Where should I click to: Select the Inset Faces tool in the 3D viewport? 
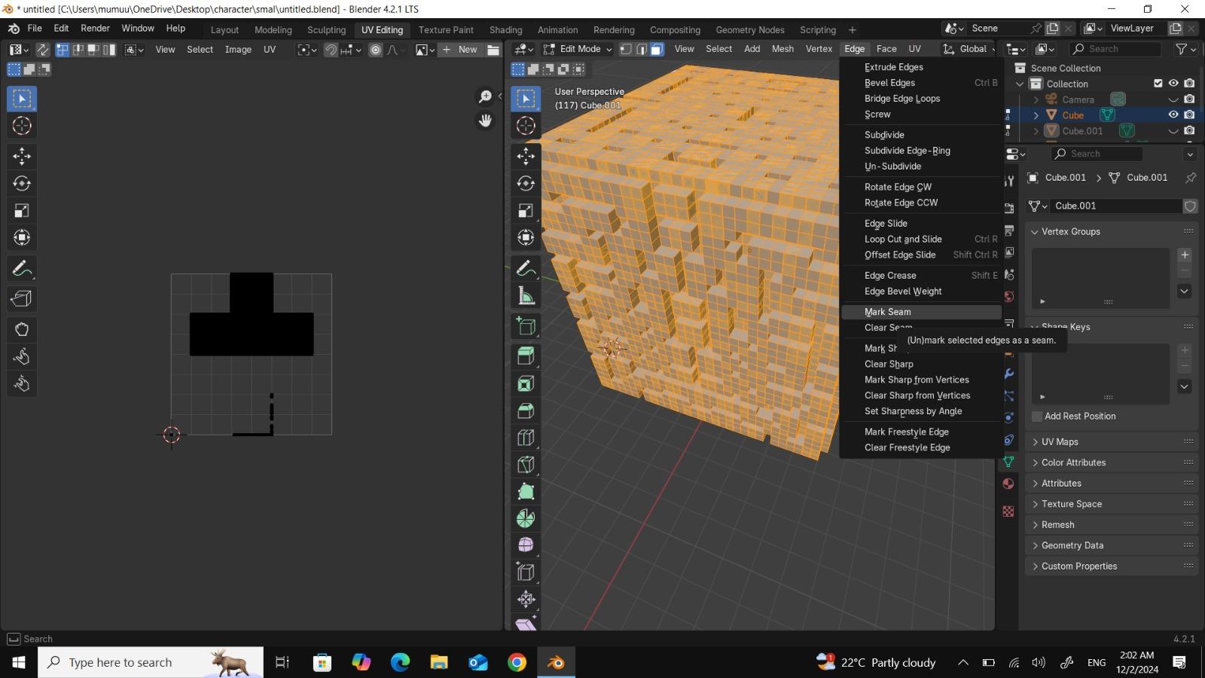526,383
